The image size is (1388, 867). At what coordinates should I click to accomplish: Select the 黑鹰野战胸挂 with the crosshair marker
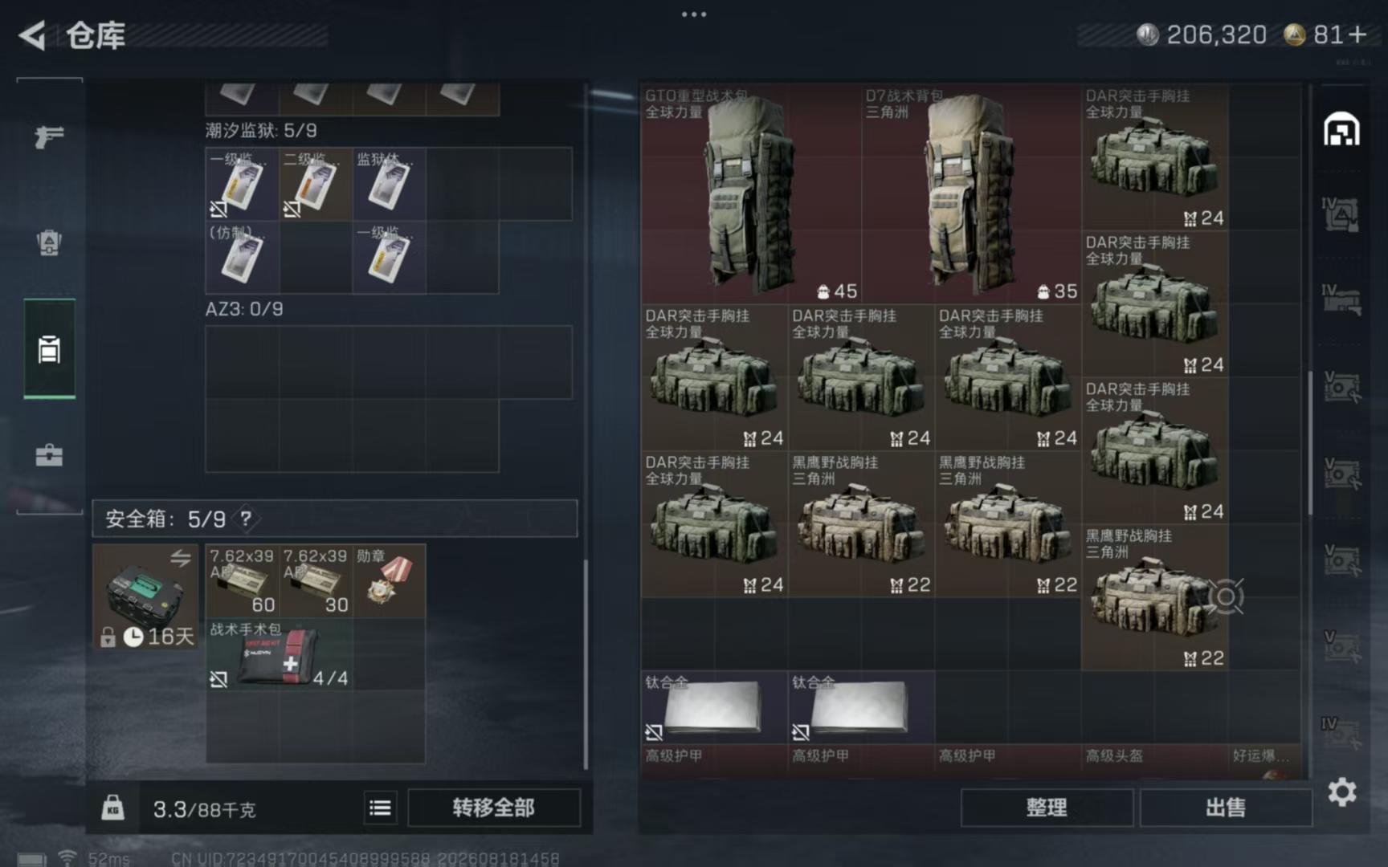click(x=1154, y=597)
